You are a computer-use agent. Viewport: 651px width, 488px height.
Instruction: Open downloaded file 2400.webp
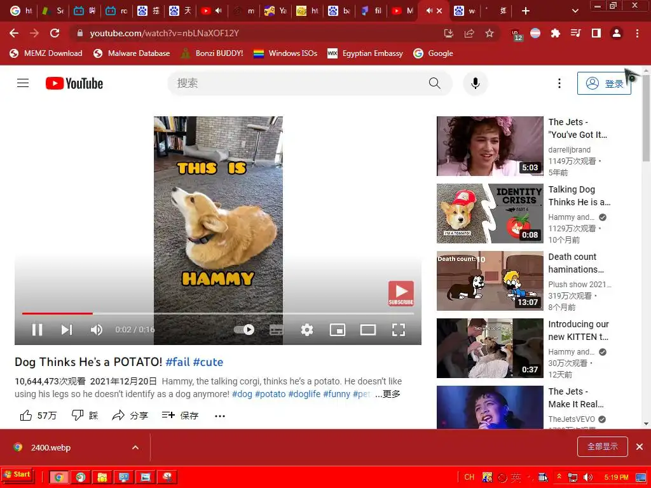pos(50,447)
